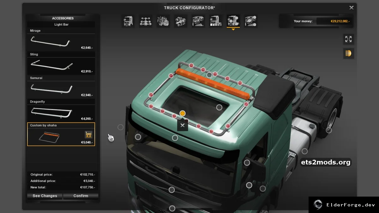Click the Original price €102,710.- value
The height and width of the screenshot is (213, 379).
[87, 175]
